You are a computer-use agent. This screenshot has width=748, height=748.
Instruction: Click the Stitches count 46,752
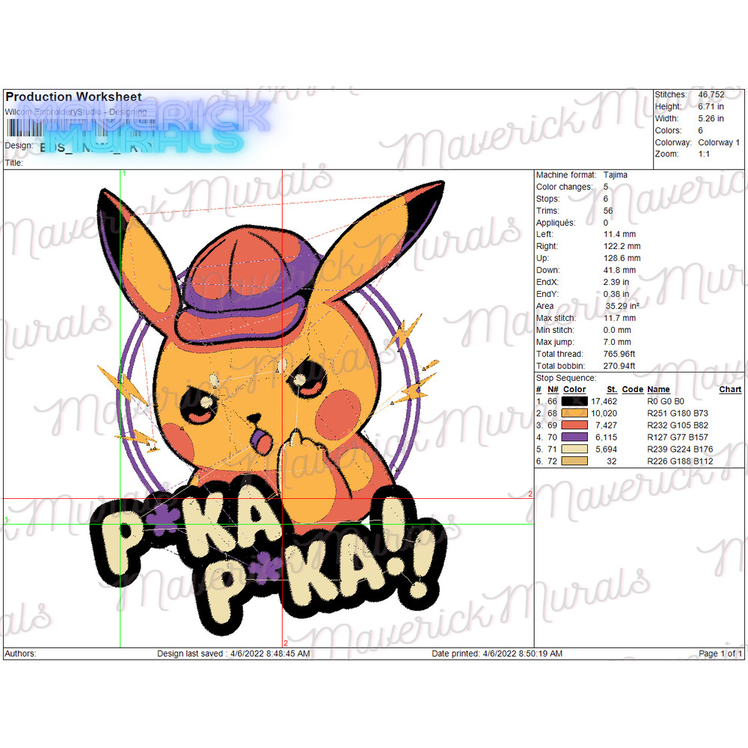click(x=711, y=94)
